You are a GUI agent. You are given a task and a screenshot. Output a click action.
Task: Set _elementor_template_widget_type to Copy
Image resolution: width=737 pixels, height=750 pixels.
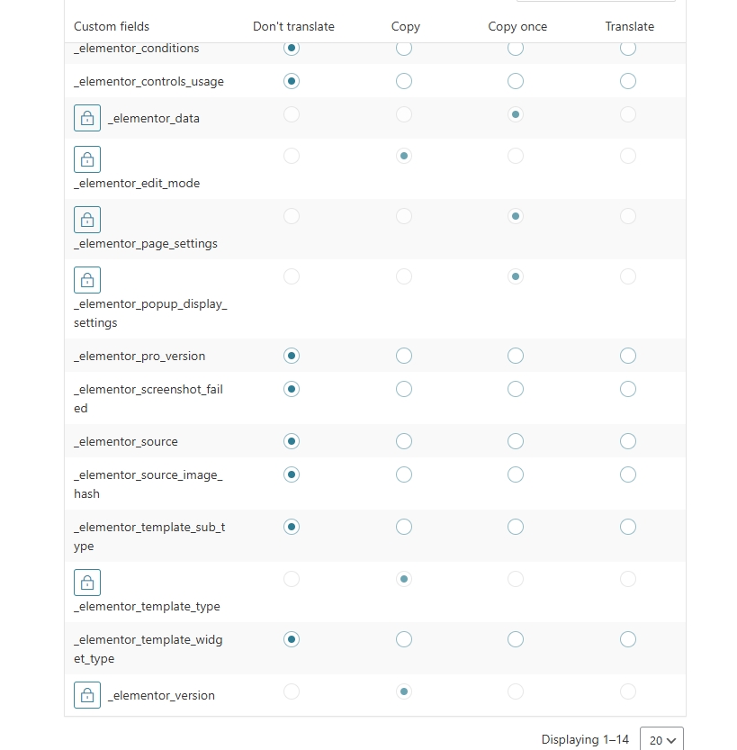click(x=404, y=639)
